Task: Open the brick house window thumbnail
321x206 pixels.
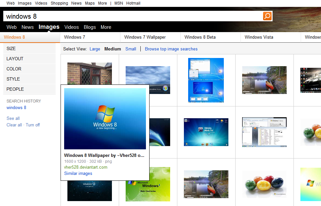Action: point(90,73)
